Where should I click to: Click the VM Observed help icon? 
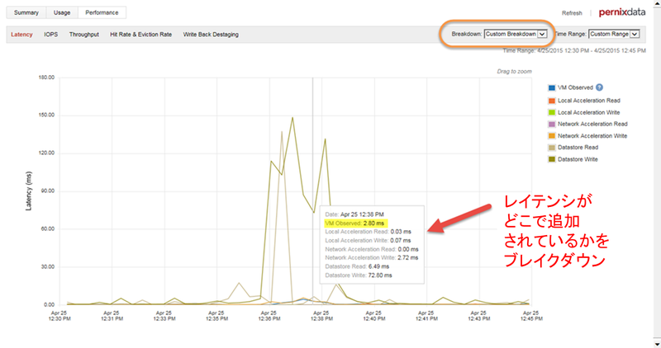[599, 87]
